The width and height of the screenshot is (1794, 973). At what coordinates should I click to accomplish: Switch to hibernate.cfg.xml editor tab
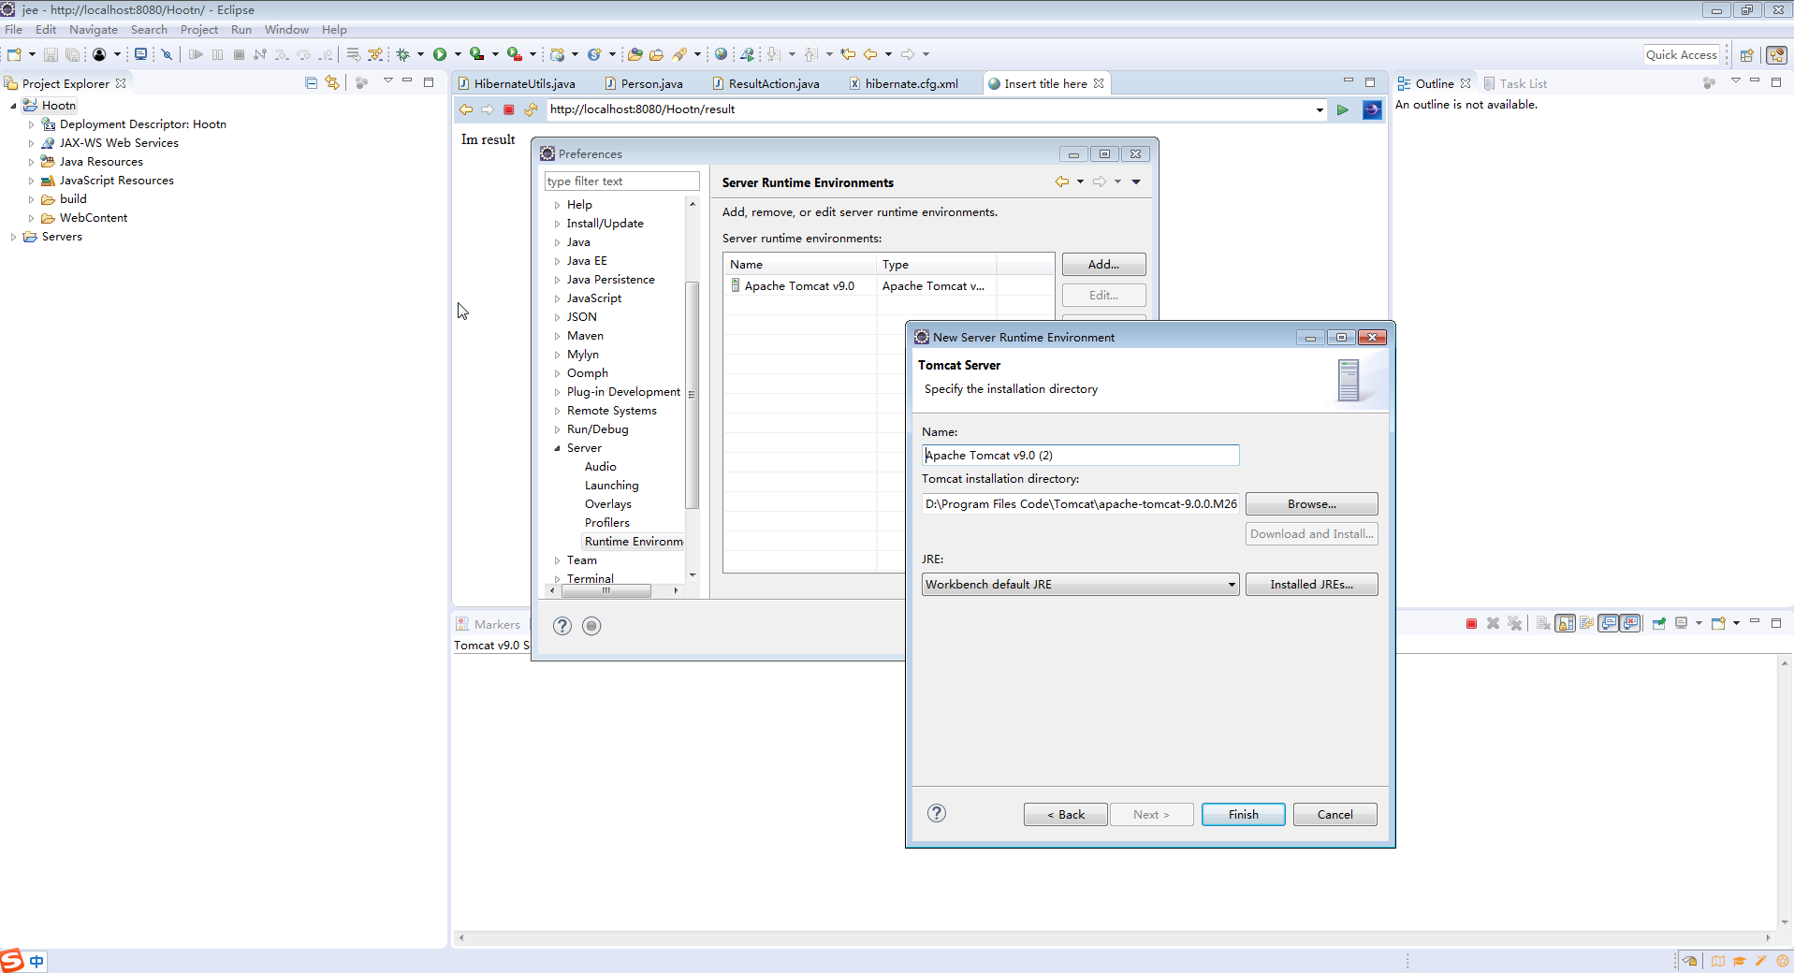tap(905, 83)
